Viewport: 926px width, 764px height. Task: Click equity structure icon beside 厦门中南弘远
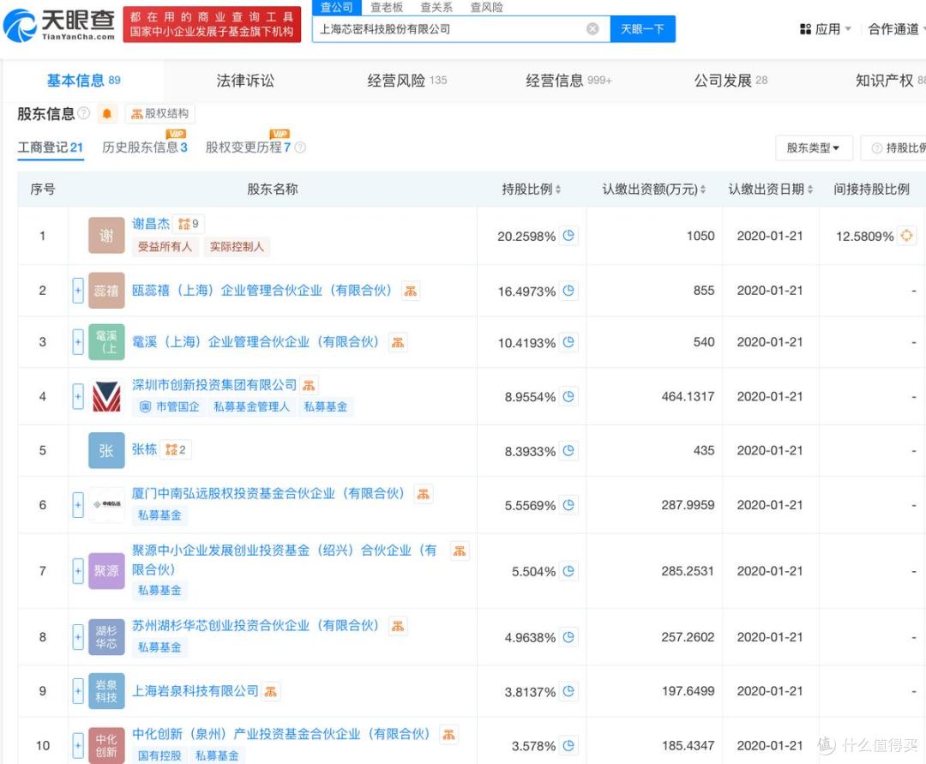click(x=424, y=494)
